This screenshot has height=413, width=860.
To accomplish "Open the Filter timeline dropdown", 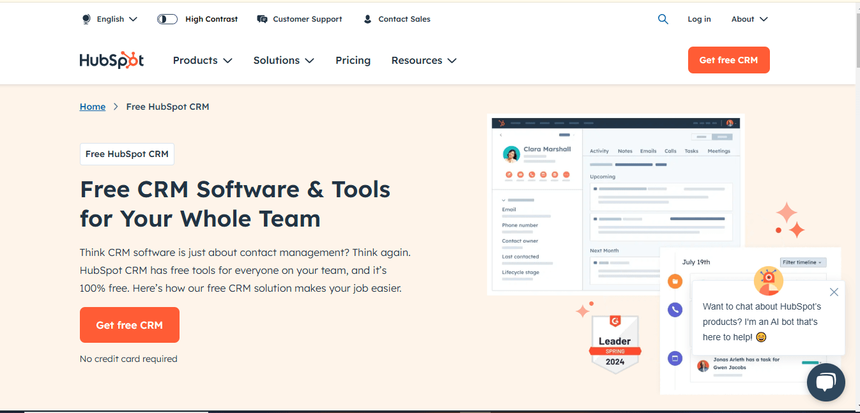I will tap(802, 262).
